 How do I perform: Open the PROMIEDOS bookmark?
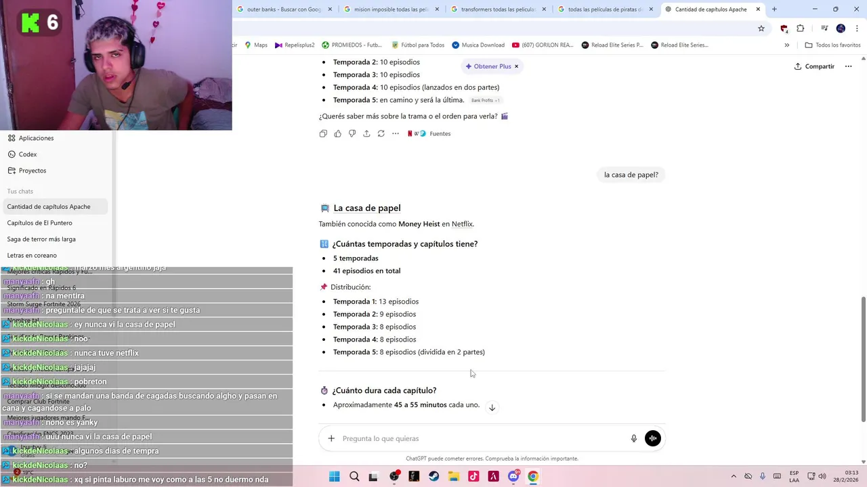(352, 45)
